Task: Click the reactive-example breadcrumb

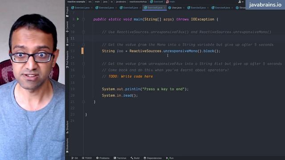Action: tap(76, 2)
